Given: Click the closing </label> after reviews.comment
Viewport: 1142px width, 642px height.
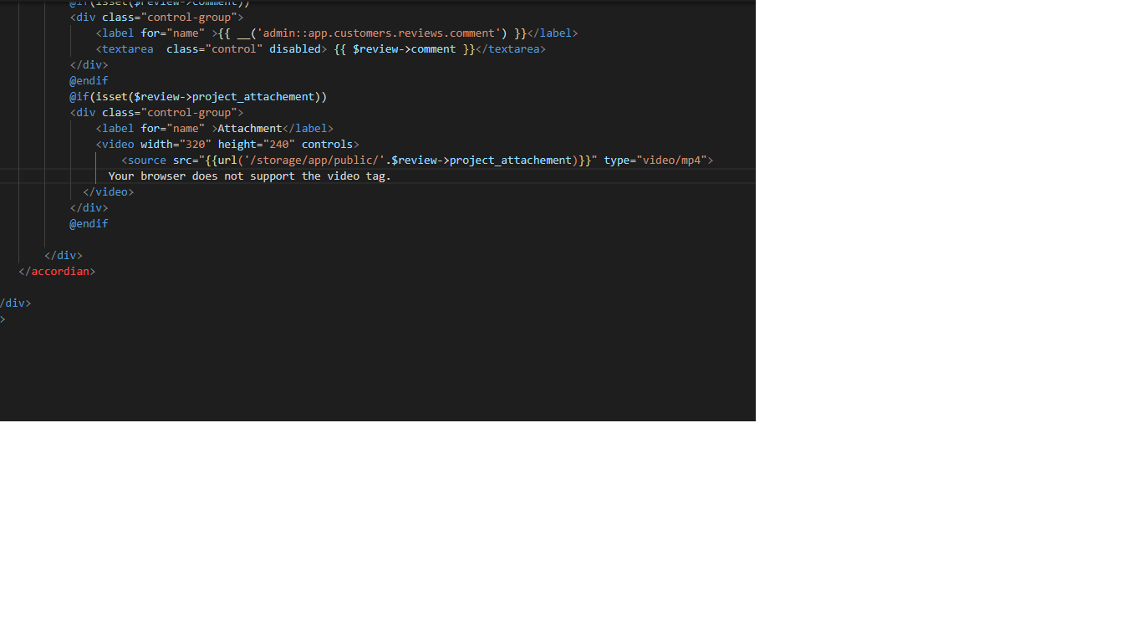Looking at the screenshot, I should 553,33.
